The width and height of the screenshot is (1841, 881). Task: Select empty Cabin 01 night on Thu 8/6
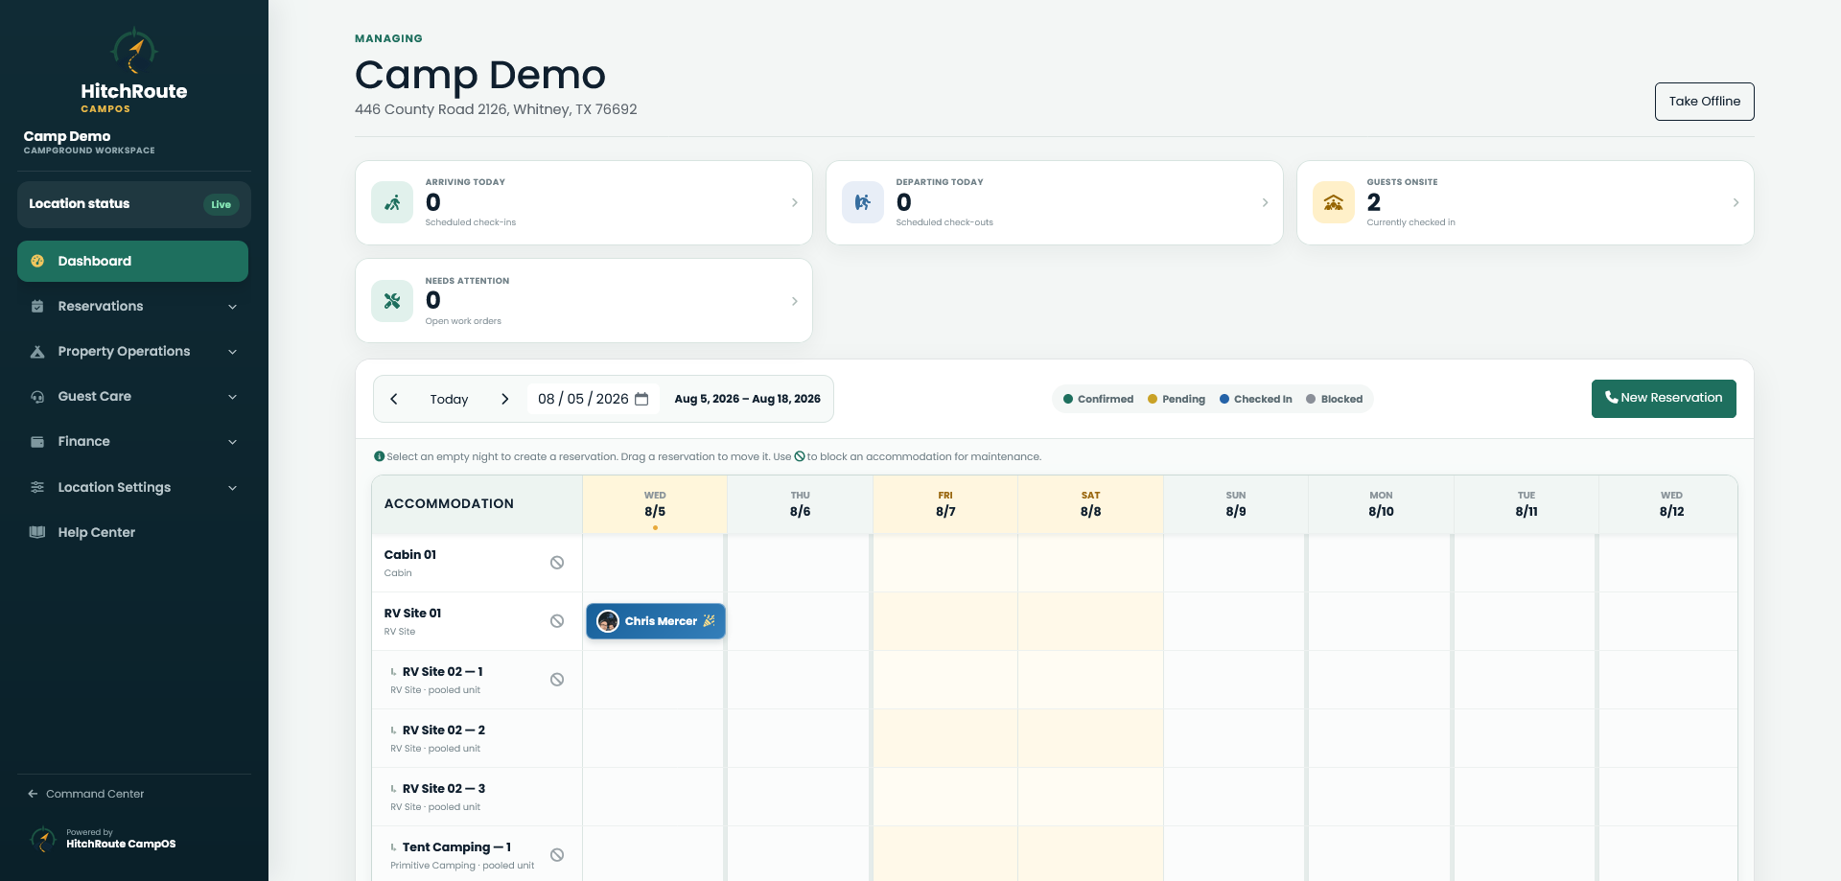(x=800, y=564)
